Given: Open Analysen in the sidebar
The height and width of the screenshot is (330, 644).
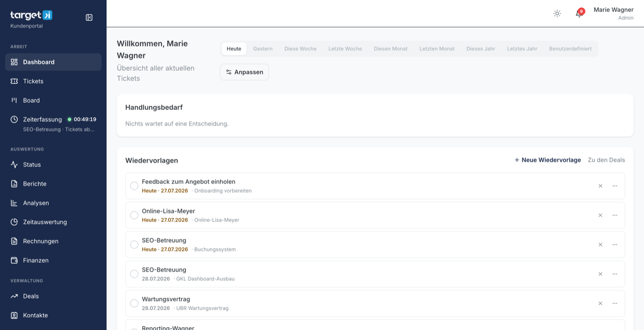Looking at the screenshot, I should point(53,203).
